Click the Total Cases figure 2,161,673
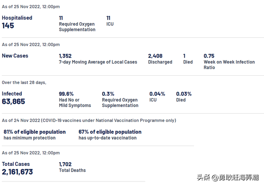 [x=17, y=172]
